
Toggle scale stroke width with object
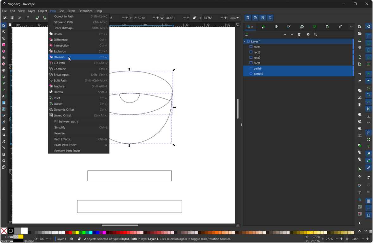coord(248,18)
